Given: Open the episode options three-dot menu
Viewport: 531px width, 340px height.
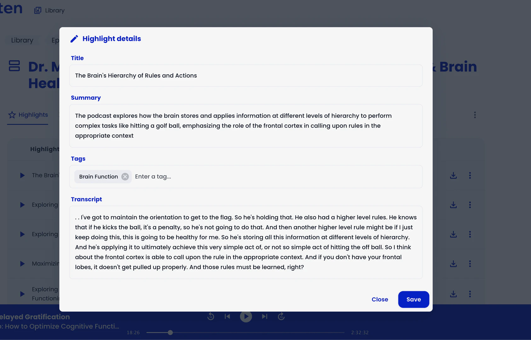Looking at the screenshot, I should 475,115.
